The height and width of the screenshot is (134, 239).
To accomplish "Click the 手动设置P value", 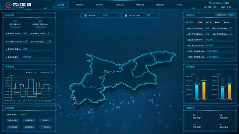I will pyautogui.click(x=194, y=125).
